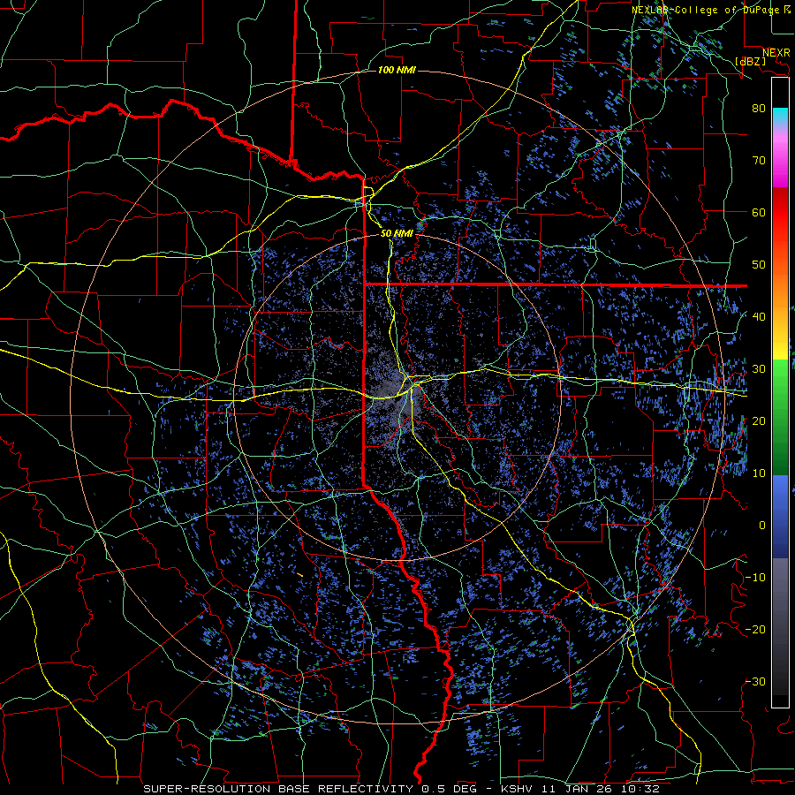Select the 50 NMI range ring label
Screen dimensions: 795x795
(397, 233)
